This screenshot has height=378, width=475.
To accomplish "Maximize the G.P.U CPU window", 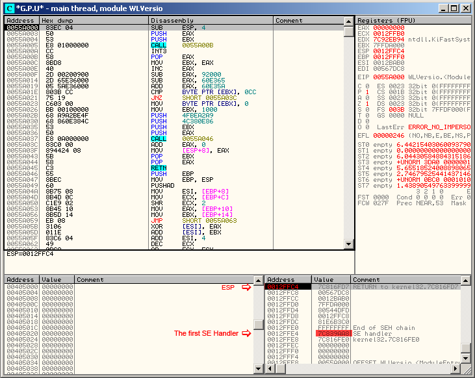I will click(x=454, y=8).
